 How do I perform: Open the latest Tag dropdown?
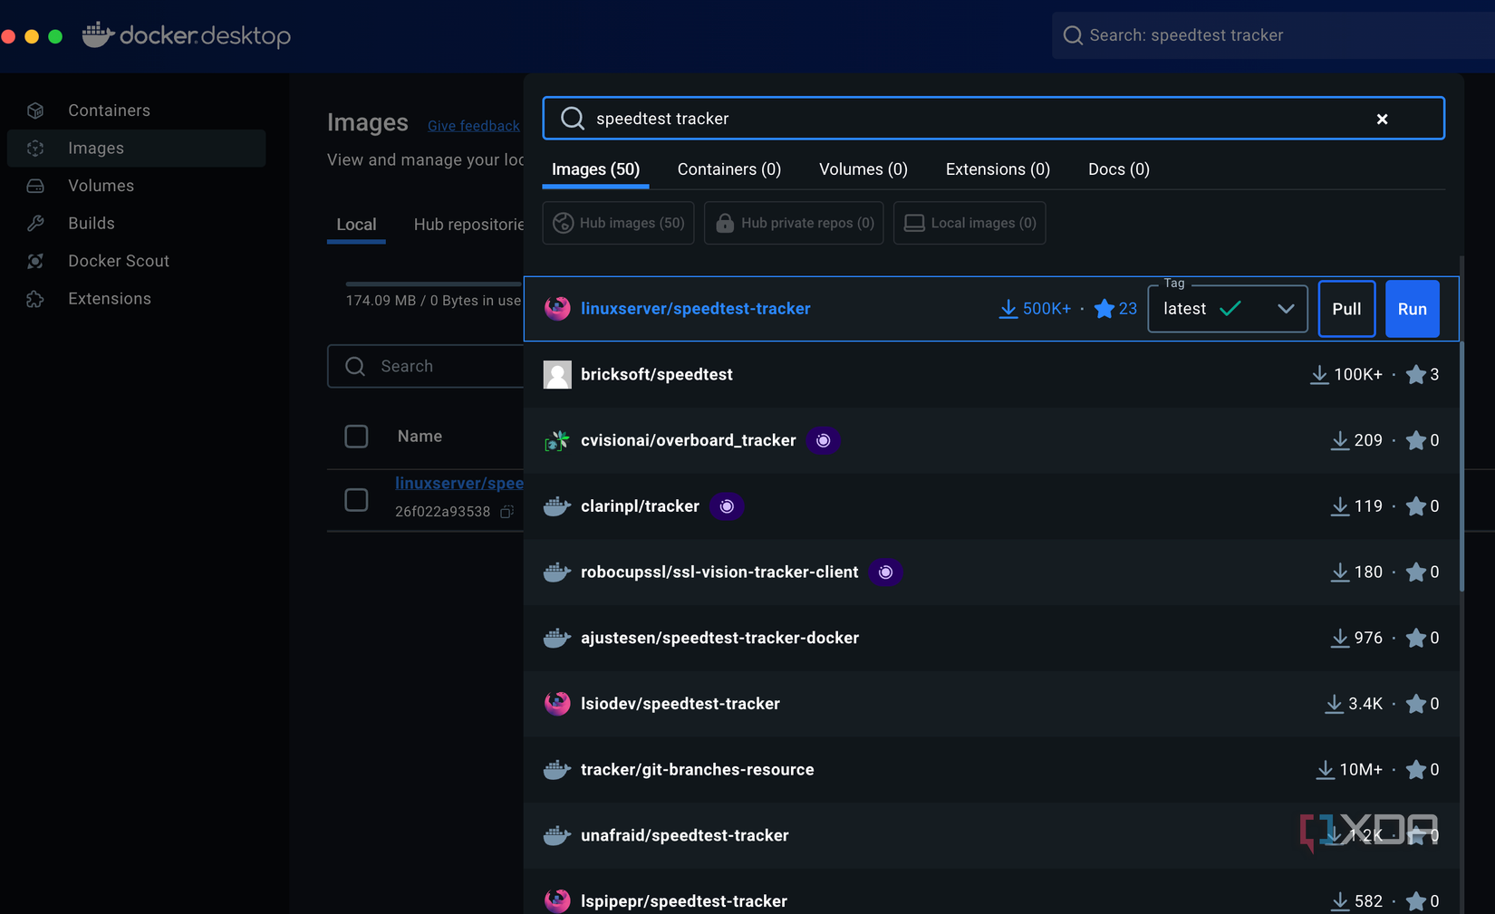[x=1228, y=308]
